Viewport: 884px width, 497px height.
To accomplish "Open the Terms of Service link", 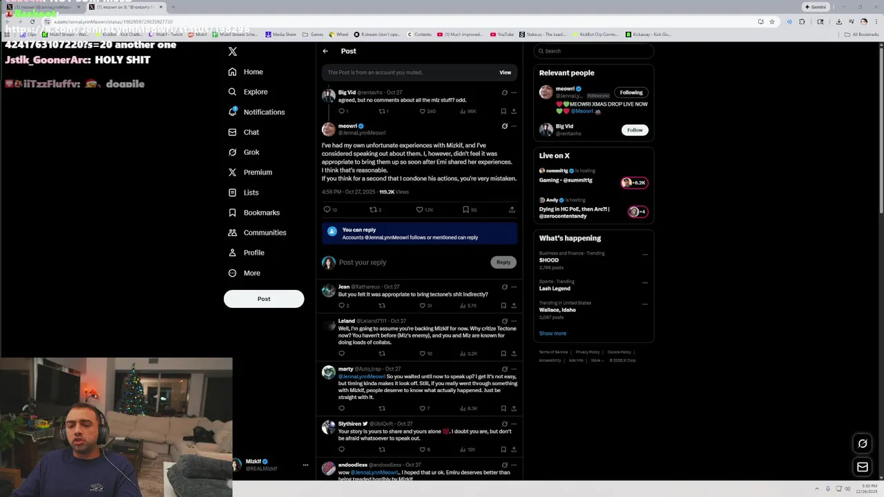I will [553, 352].
